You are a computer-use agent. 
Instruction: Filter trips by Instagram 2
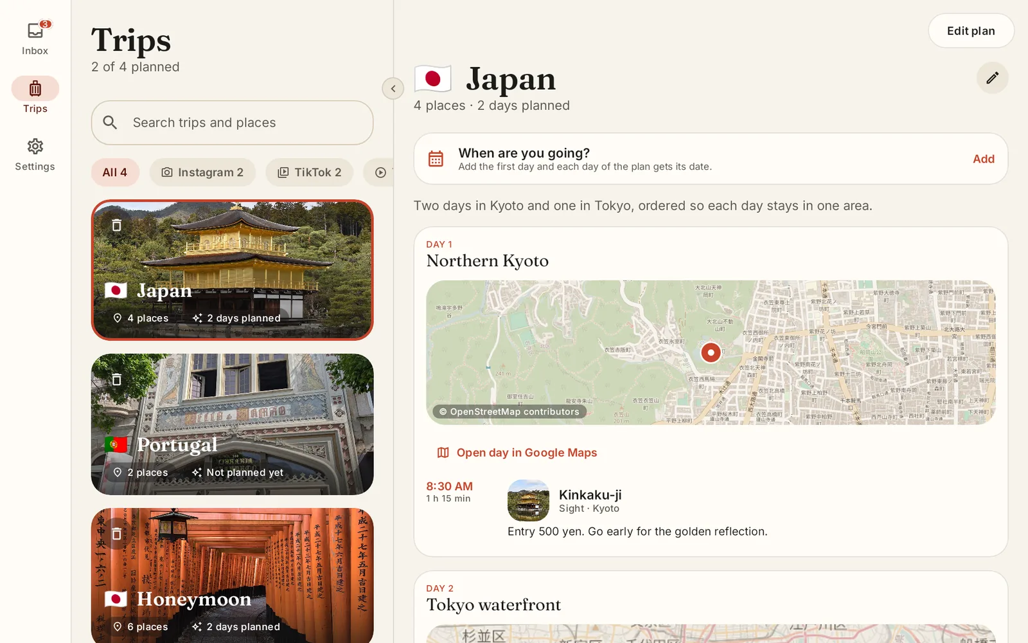tap(202, 172)
